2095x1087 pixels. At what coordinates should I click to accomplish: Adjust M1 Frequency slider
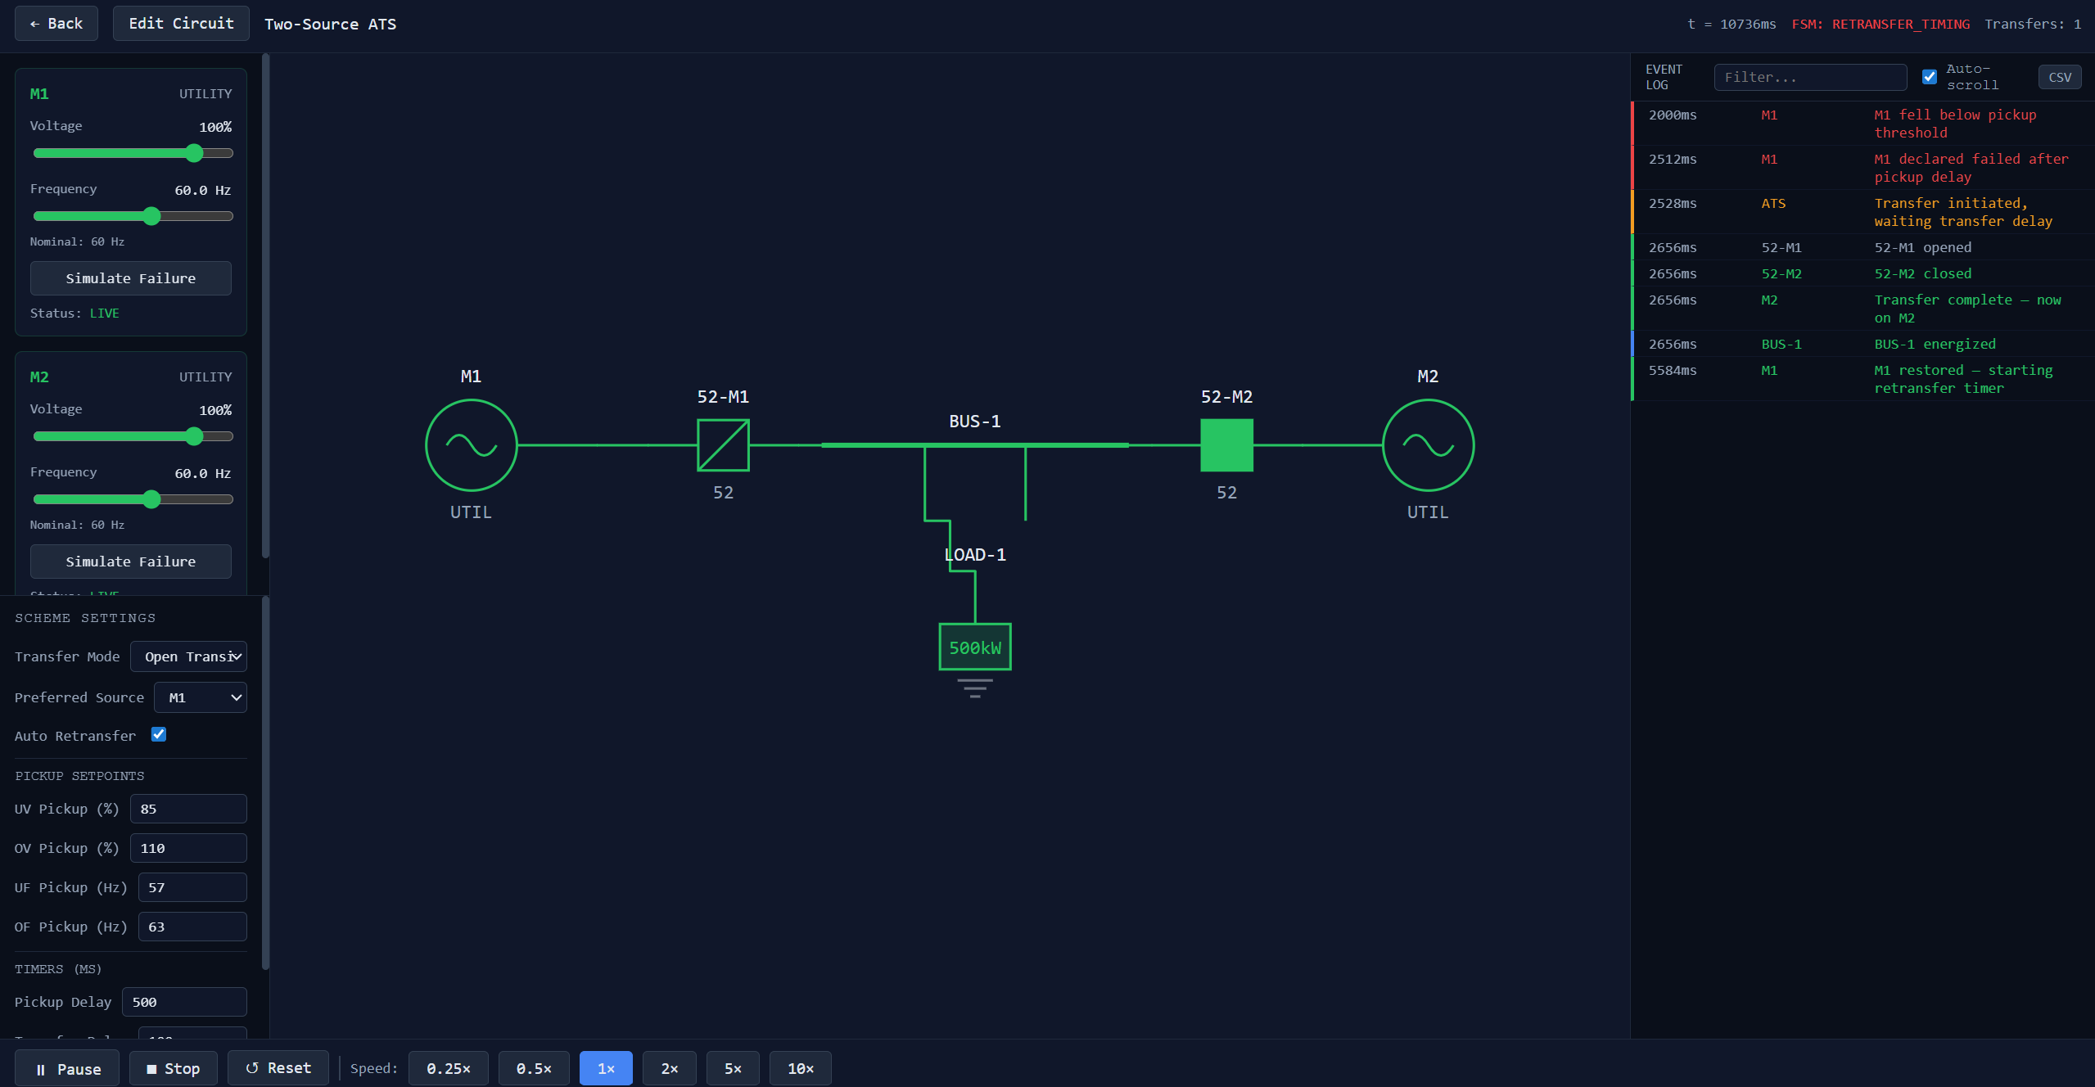point(133,216)
